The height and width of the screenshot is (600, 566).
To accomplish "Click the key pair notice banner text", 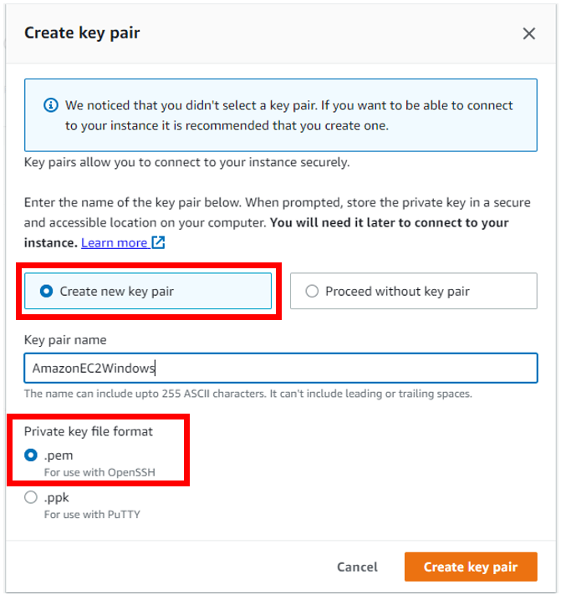I will coord(288,116).
